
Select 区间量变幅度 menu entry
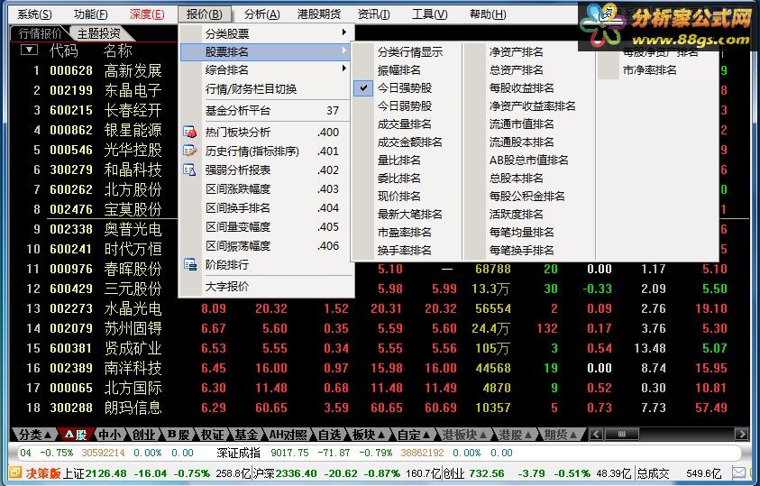pyautogui.click(x=266, y=226)
